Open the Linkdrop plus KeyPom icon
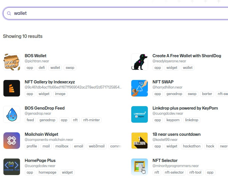 coord(140,114)
